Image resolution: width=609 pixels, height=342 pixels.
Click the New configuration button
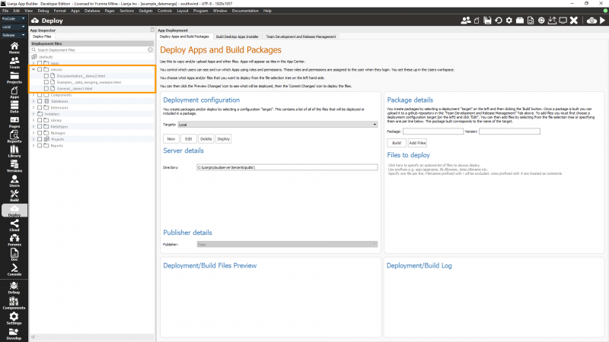(171, 139)
